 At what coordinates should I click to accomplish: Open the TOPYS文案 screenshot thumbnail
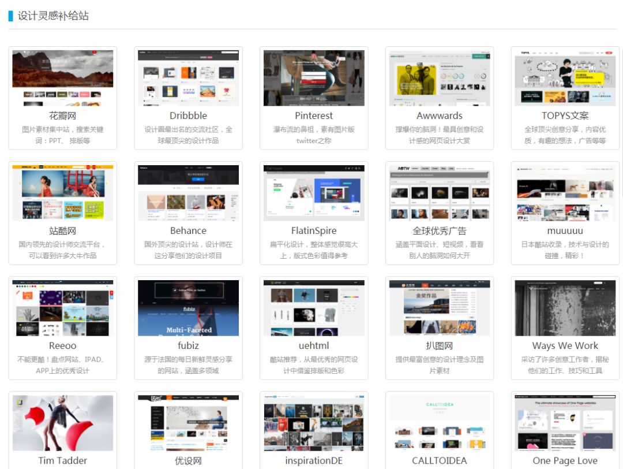tap(565, 78)
